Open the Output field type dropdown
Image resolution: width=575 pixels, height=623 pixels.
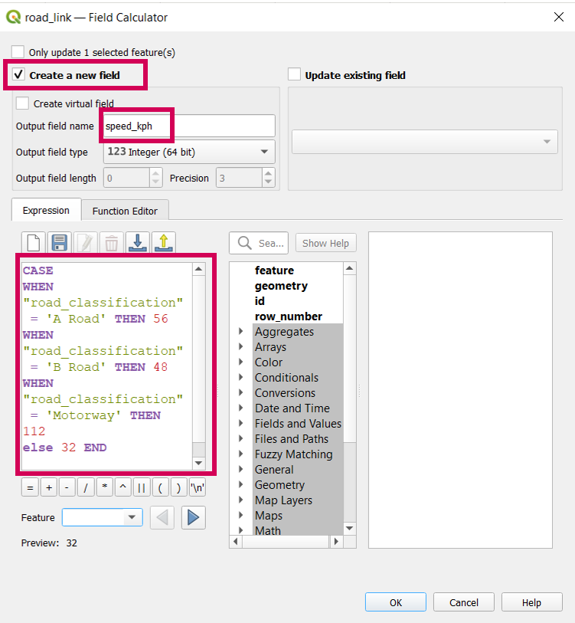coord(188,152)
